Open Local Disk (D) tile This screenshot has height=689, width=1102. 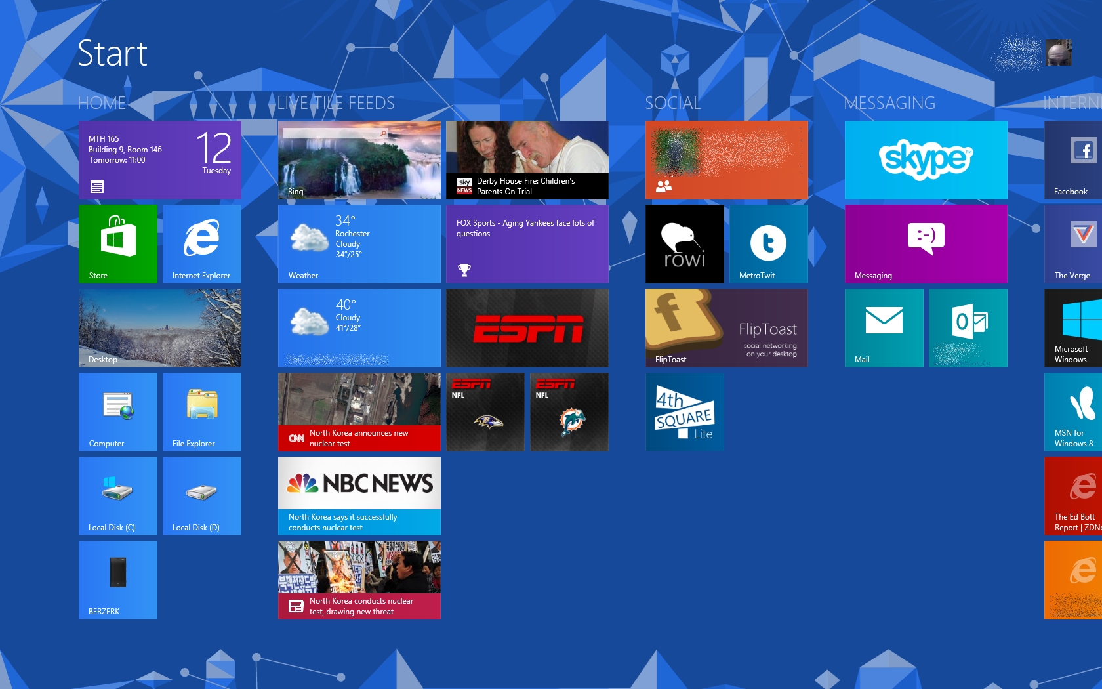[202, 496]
